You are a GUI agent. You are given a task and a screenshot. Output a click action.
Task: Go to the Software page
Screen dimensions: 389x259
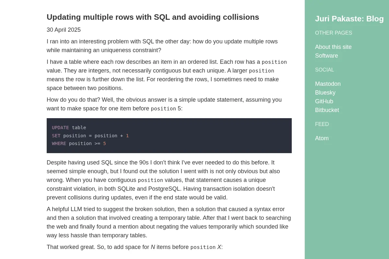pyautogui.click(x=326, y=56)
